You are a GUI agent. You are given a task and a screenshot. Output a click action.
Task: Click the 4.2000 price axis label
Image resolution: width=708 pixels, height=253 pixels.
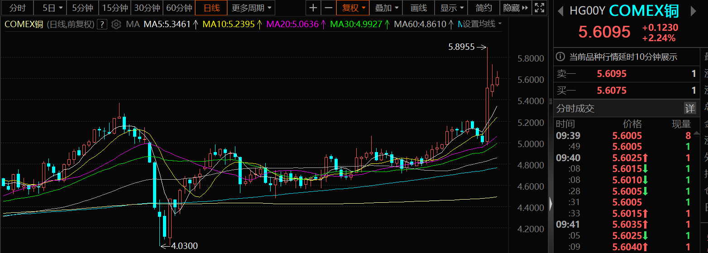[x=531, y=229]
